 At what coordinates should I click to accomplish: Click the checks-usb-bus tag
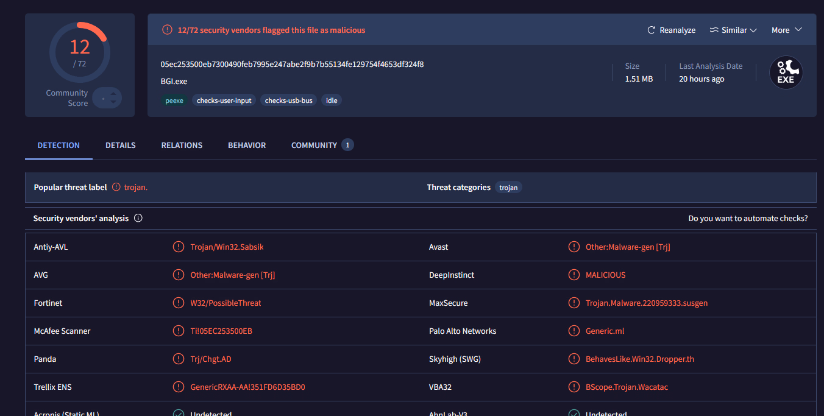pos(289,100)
